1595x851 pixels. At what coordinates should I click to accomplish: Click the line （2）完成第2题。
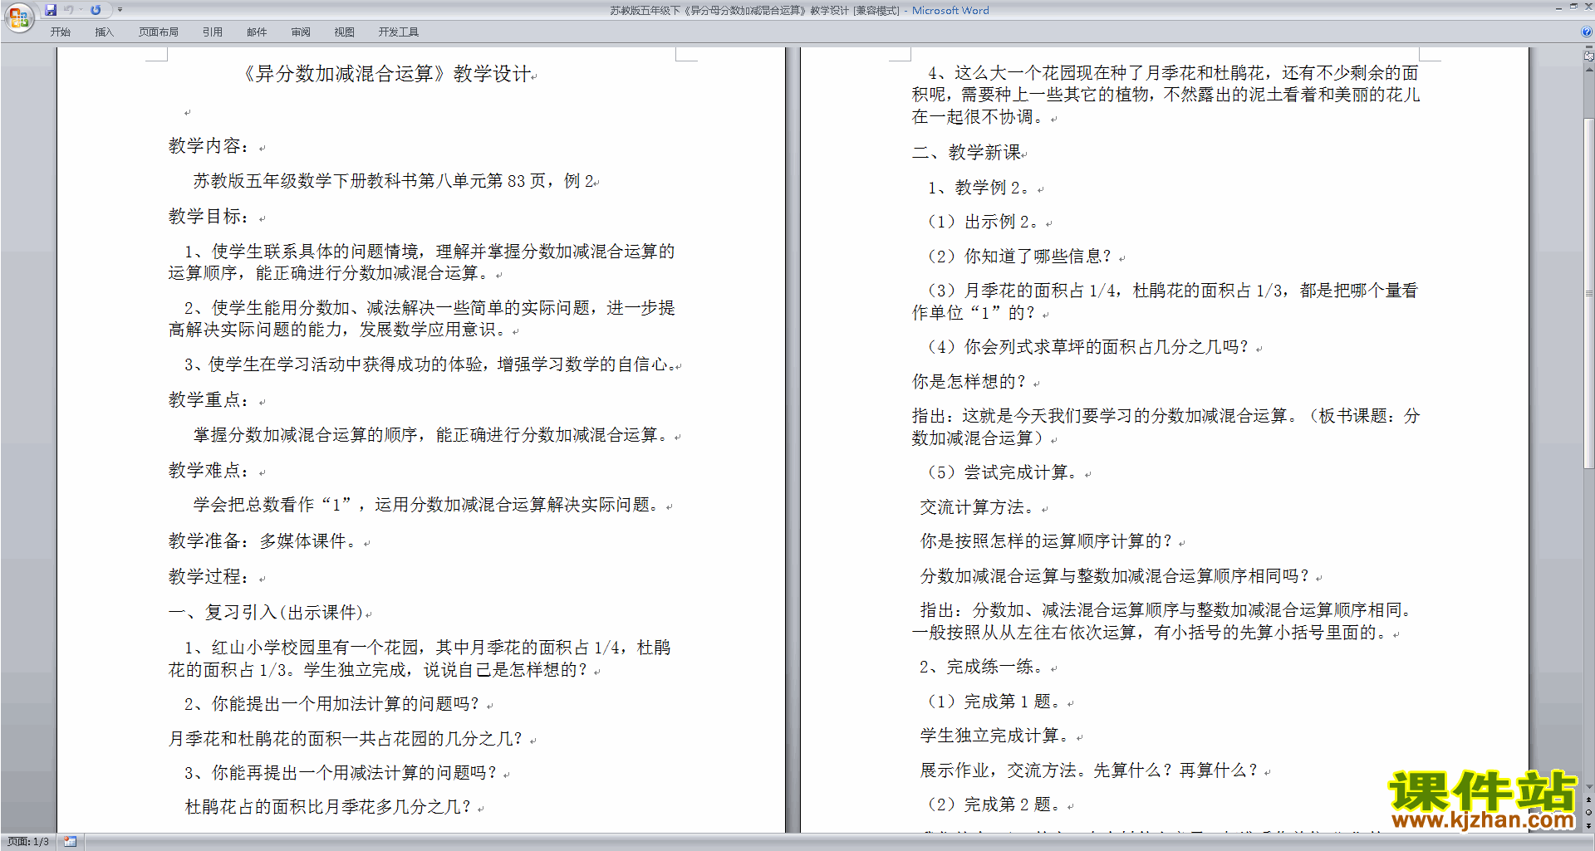pyautogui.click(x=991, y=805)
